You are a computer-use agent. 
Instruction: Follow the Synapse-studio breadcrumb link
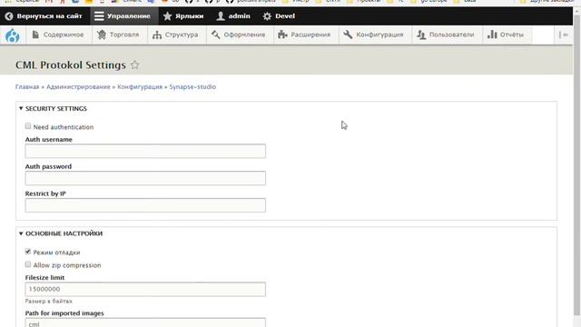[192, 87]
